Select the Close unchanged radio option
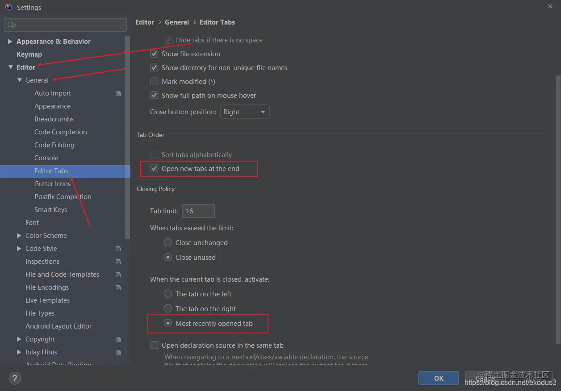Viewport: 561px width, 391px height. 167,242
